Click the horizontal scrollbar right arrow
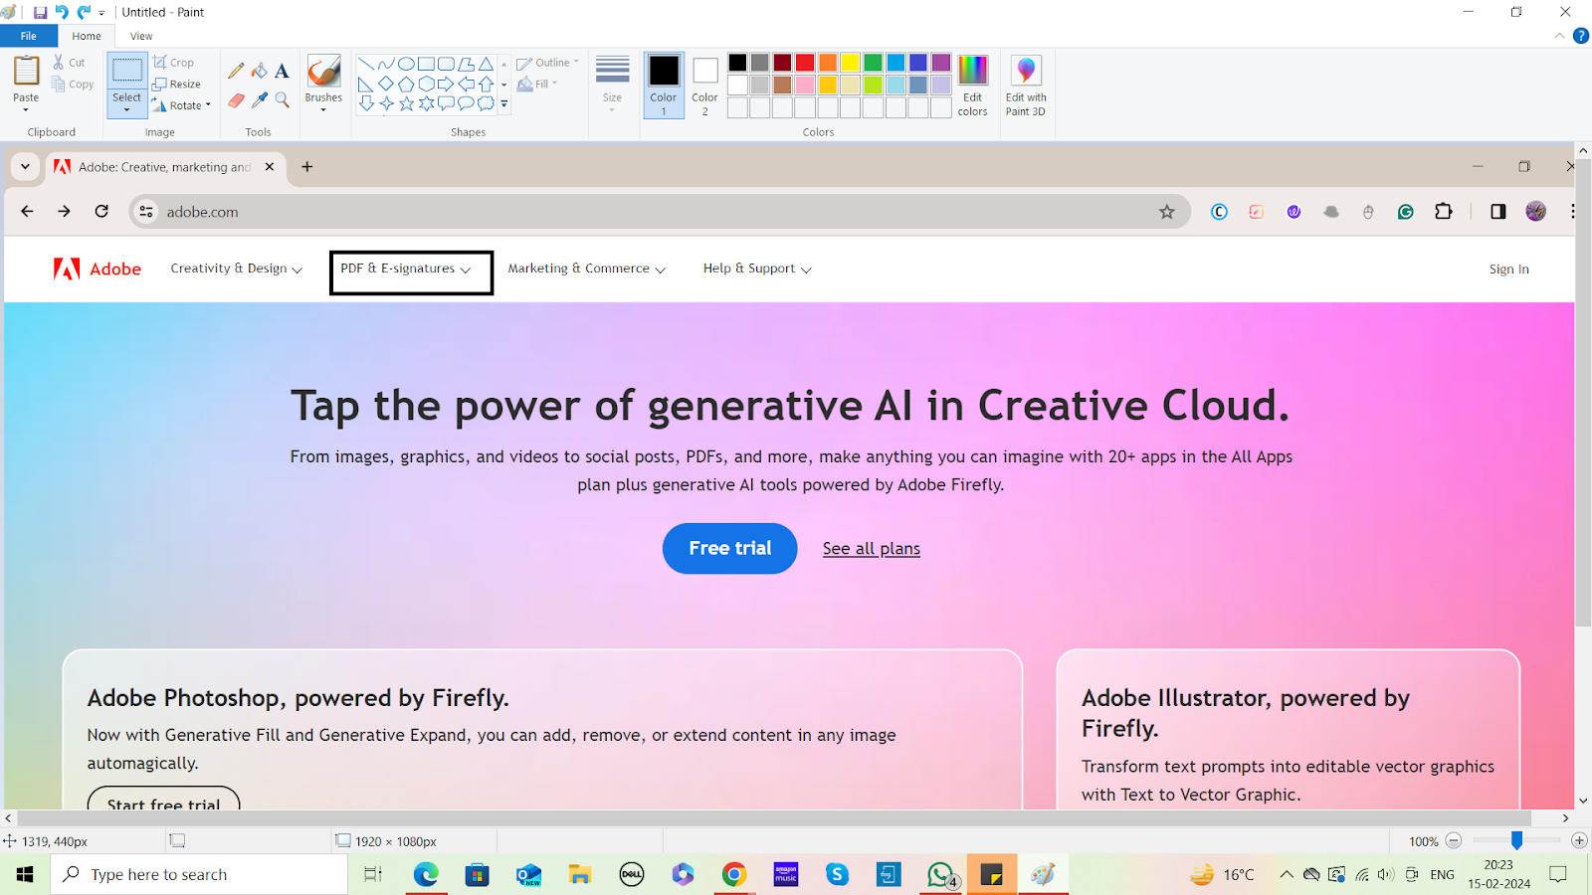 (1565, 818)
